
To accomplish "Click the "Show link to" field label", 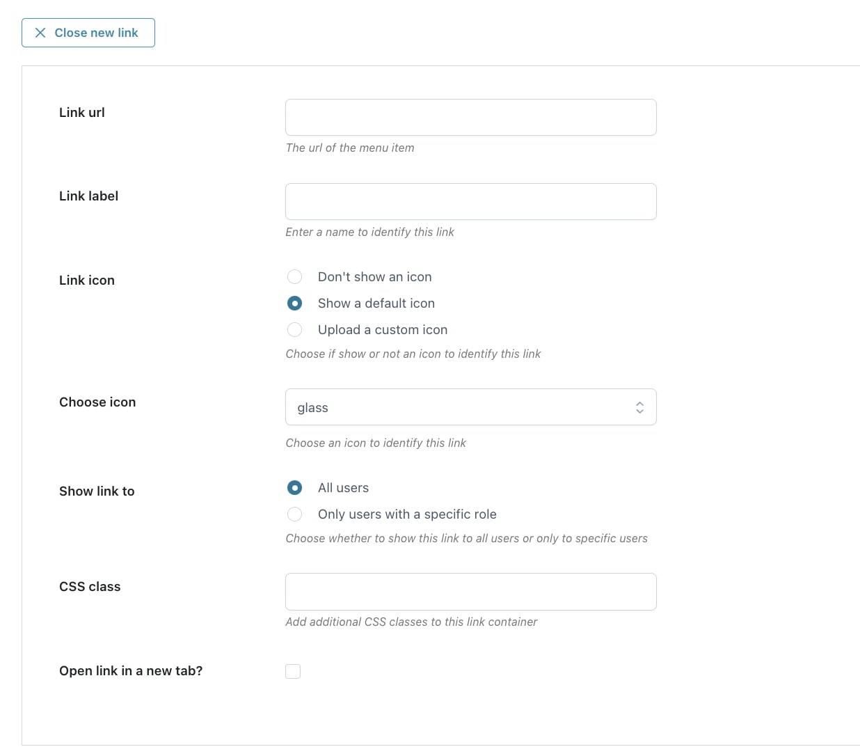I will [97, 491].
